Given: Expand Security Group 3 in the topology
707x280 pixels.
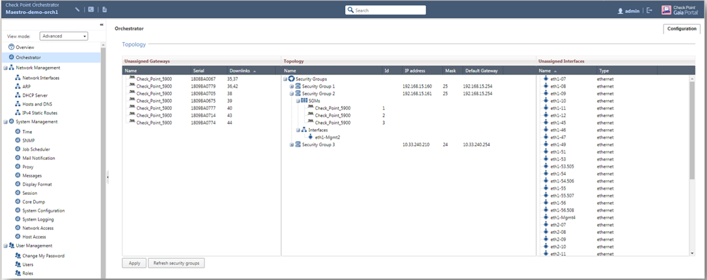Looking at the screenshot, I should (x=292, y=145).
